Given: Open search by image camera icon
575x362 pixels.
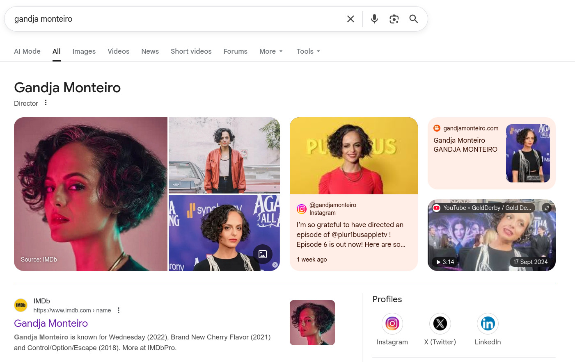Looking at the screenshot, I should click(x=394, y=19).
